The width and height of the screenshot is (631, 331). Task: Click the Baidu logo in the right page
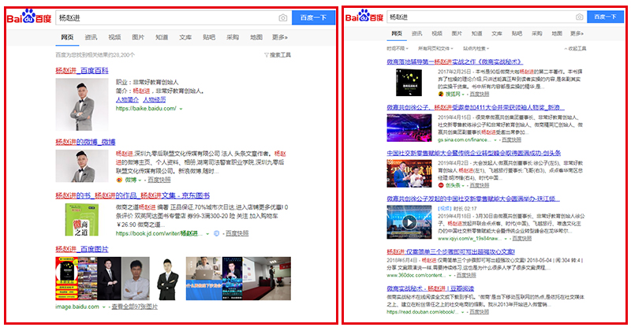coord(366,17)
